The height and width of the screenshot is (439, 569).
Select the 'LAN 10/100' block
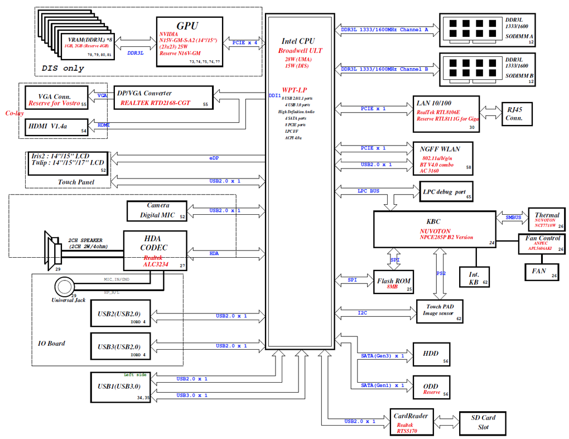[446, 114]
